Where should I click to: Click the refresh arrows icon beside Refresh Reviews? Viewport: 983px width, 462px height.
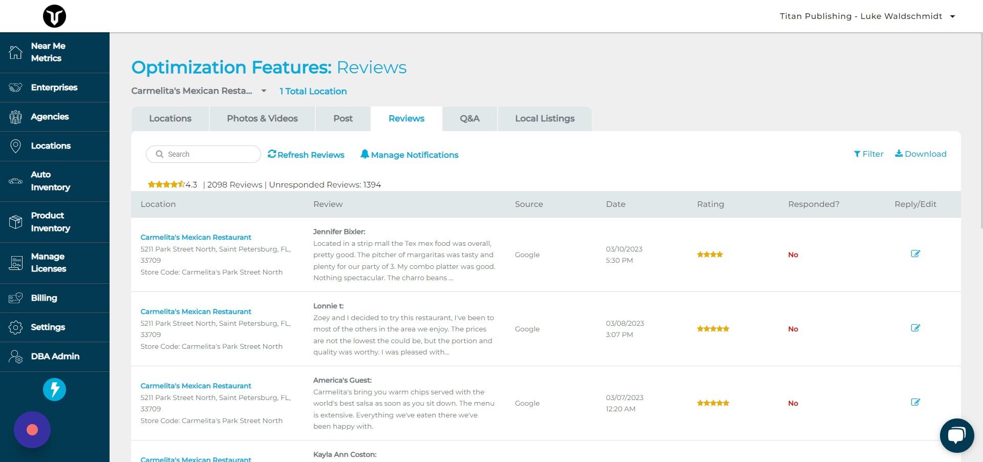pyautogui.click(x=272, y=154)
